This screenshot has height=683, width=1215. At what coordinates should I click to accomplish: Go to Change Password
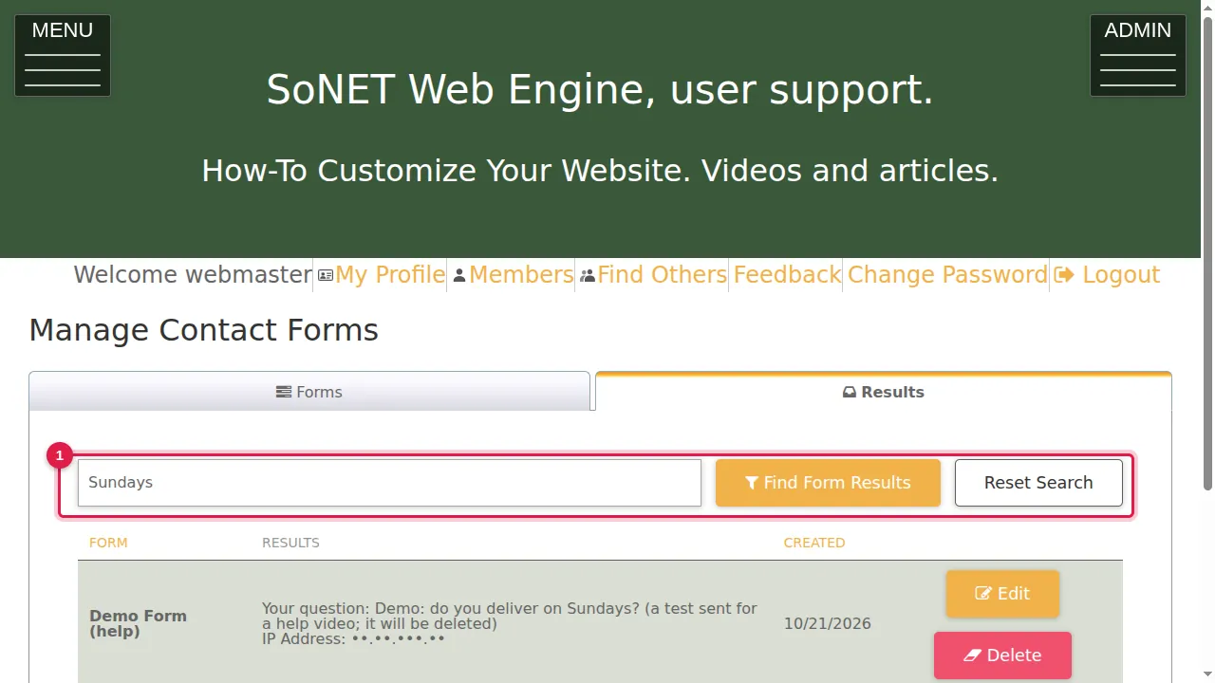coord(947,275)
